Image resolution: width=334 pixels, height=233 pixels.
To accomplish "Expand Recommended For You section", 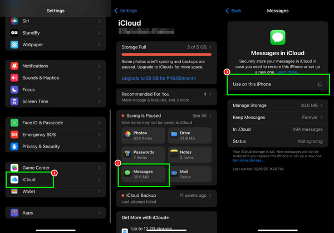I will (164, 97).
